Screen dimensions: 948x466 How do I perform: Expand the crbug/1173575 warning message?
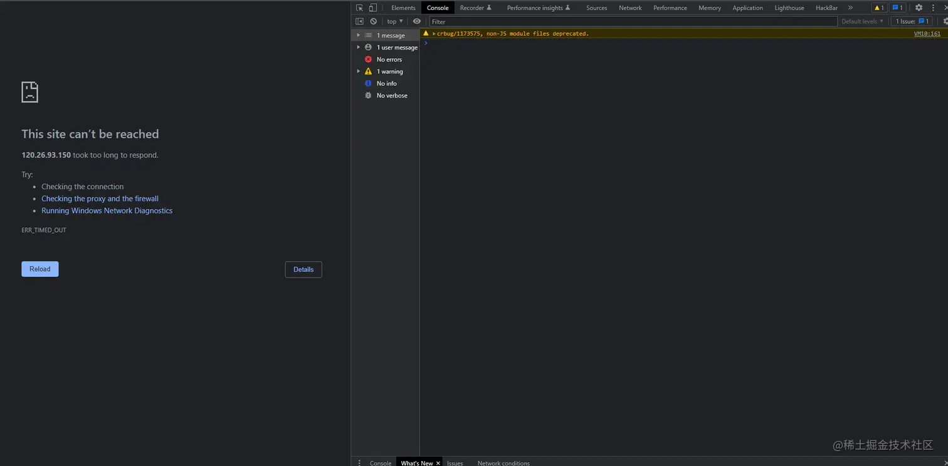(434, 33)
